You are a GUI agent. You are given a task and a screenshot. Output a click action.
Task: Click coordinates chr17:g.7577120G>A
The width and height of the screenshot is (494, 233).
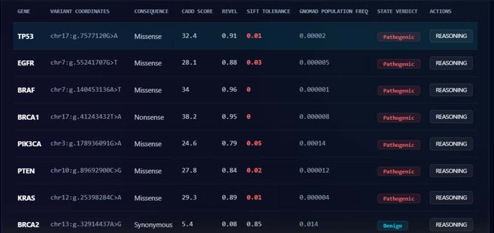[84, 36]
